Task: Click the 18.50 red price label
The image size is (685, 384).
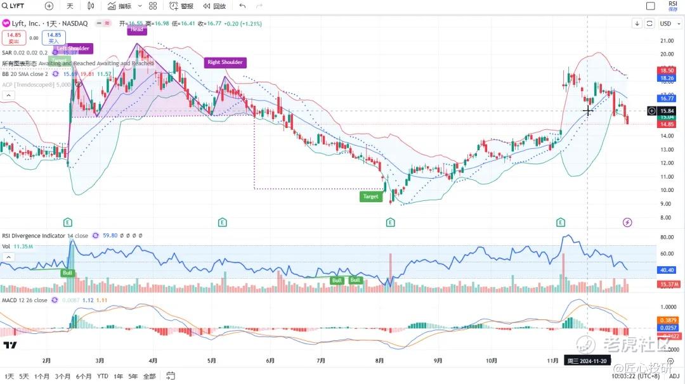Action: pos(667,70)
